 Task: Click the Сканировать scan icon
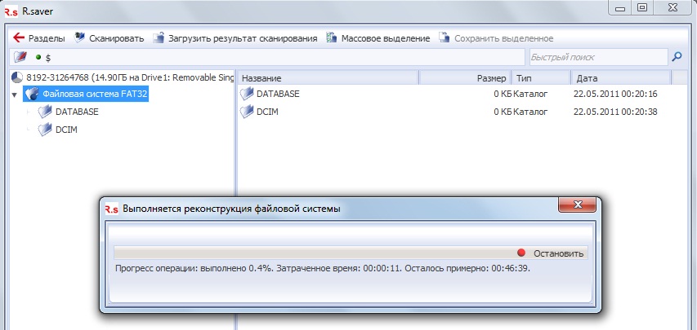pyautogui.click(x=79, y=37)
